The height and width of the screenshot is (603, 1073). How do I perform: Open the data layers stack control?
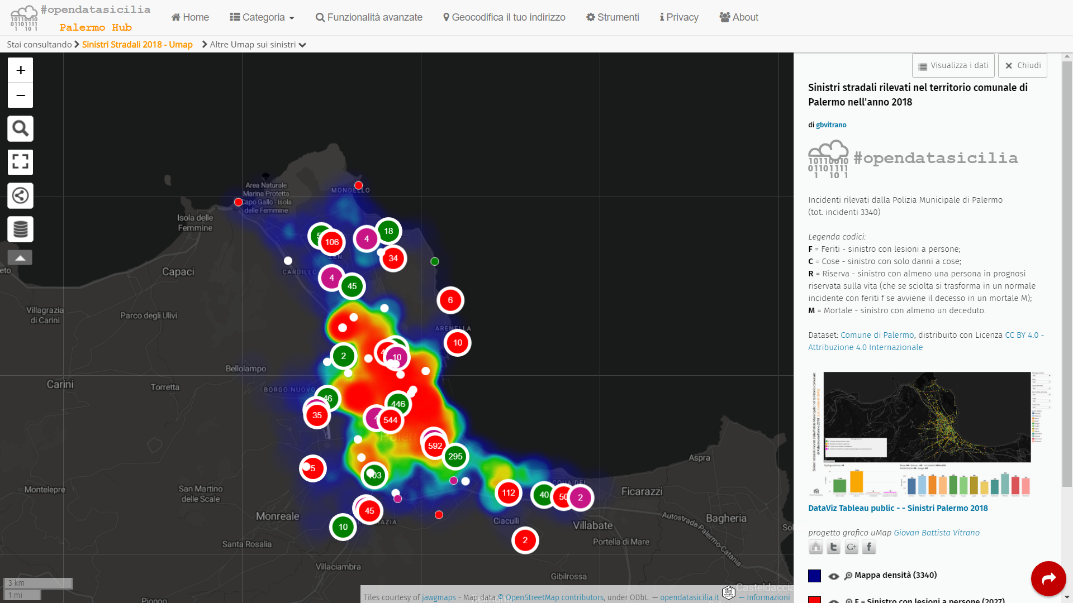tap(21, 229)
